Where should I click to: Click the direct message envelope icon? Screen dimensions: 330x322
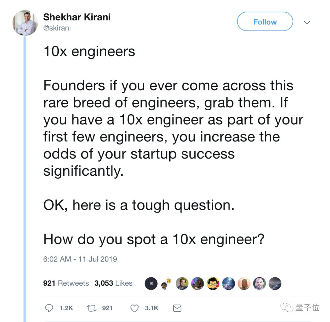(177, 308)
